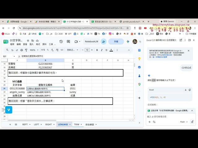Viewport: 198px width, 148px height.
Task: Select cell C21 showing 0551
Action: [73, 88]
